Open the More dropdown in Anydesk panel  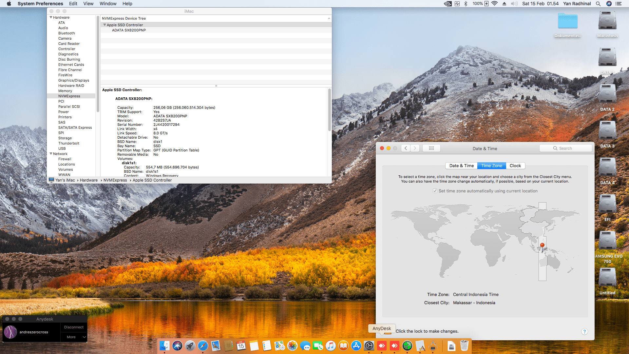coord(74,337)
